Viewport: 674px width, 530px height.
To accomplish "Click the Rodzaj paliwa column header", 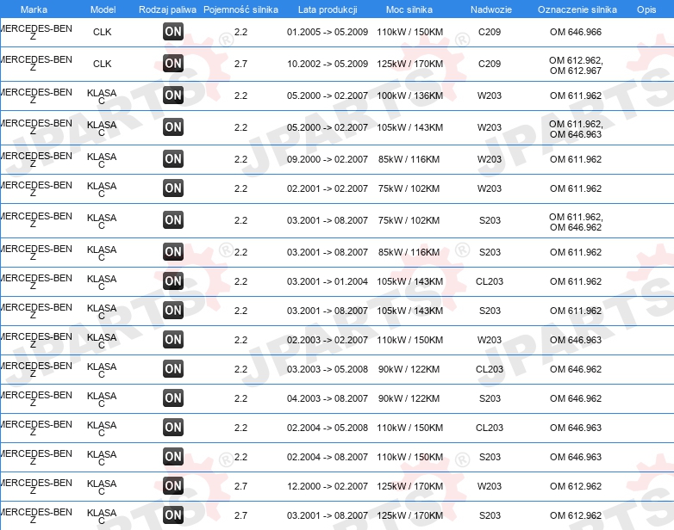I will click(x=167, y=9).
